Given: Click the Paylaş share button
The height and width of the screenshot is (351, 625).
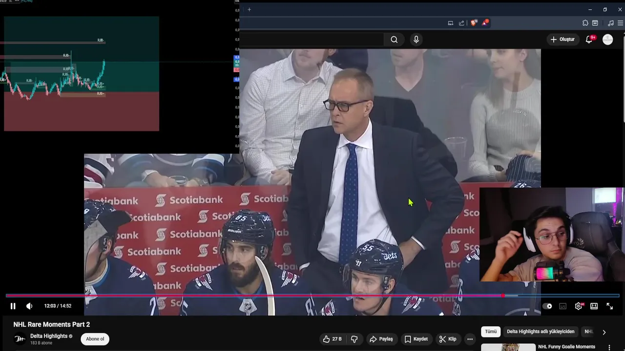Looking at the screenshot, I should click(x=381, y=339).
